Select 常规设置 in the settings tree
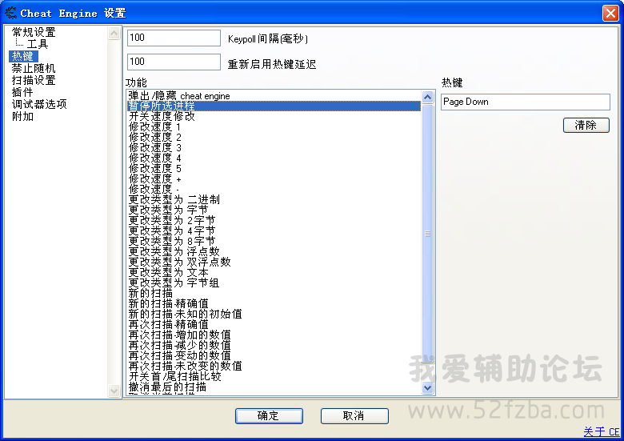 34,32
